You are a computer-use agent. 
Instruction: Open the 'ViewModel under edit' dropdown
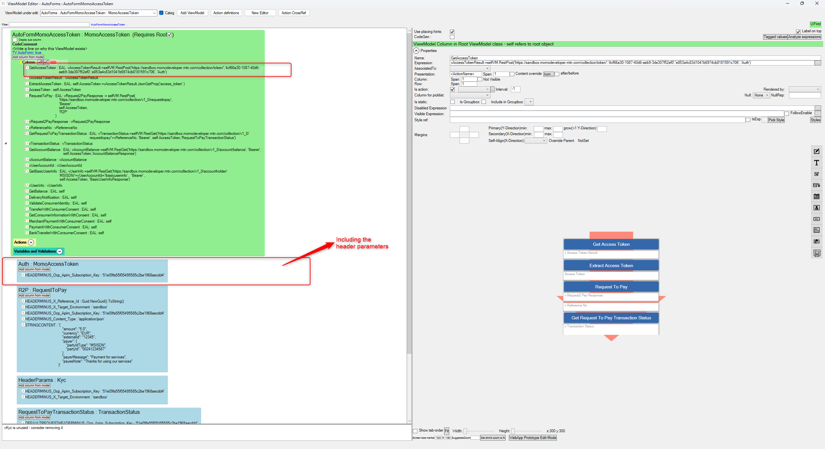154,13
